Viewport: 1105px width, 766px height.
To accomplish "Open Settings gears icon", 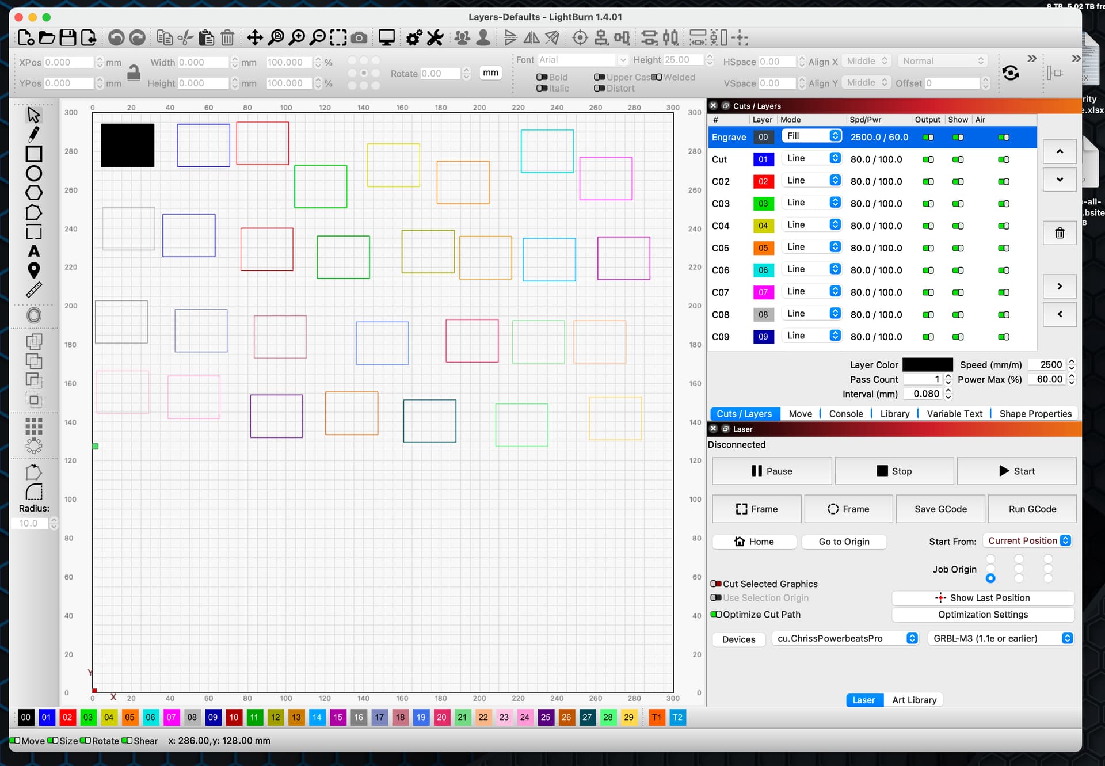I will tap(414, 38).
